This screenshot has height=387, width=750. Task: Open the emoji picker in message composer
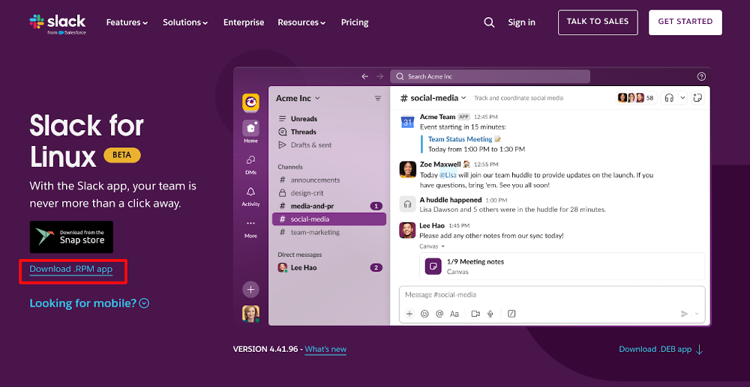[424, 314]
